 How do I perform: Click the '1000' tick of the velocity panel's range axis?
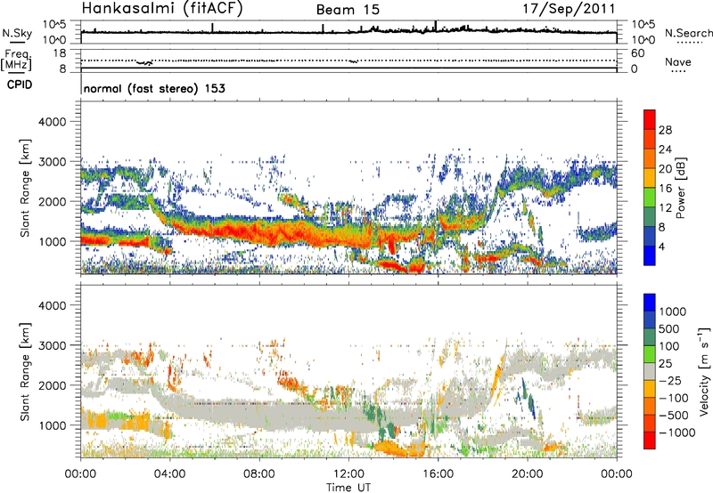pyautogui.click(x=52, y=425)
